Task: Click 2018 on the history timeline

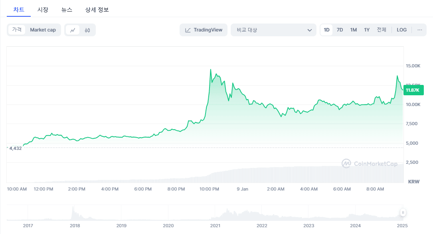Action: coord(75,226)
